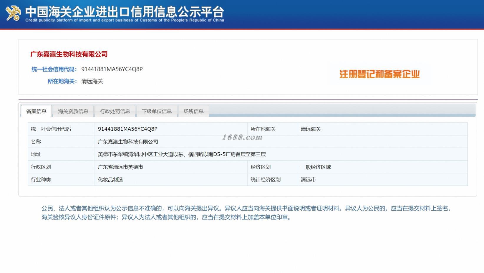484x273 pixels.
Task: Switch to the 海关资质信息 tab
Action: 73,111
